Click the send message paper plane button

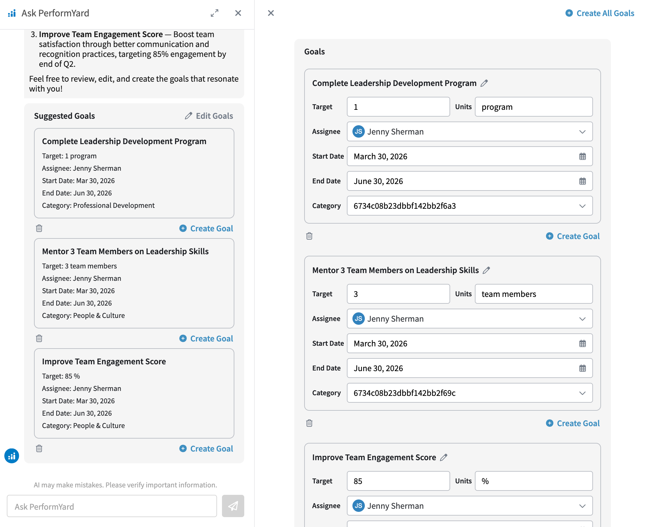click(x=233, y=506)
